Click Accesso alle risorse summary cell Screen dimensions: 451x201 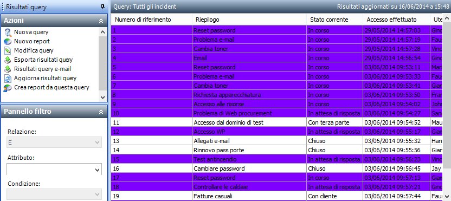pos(249,104)
